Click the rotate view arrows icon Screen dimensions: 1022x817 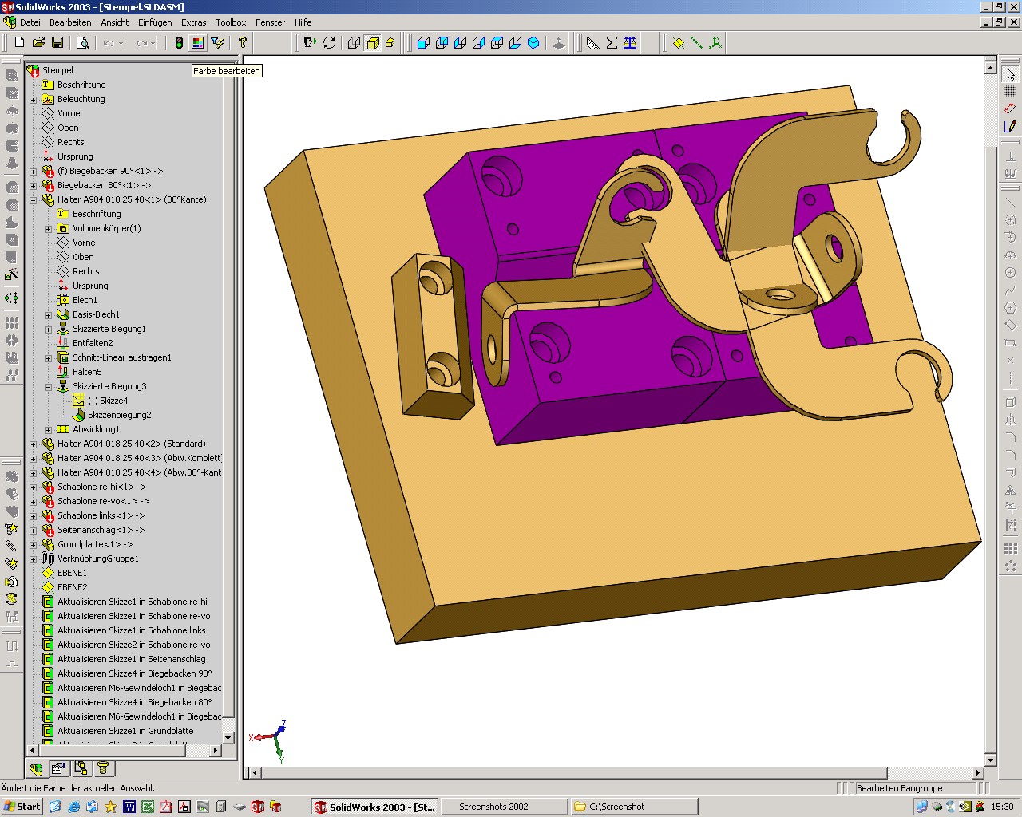329,43
